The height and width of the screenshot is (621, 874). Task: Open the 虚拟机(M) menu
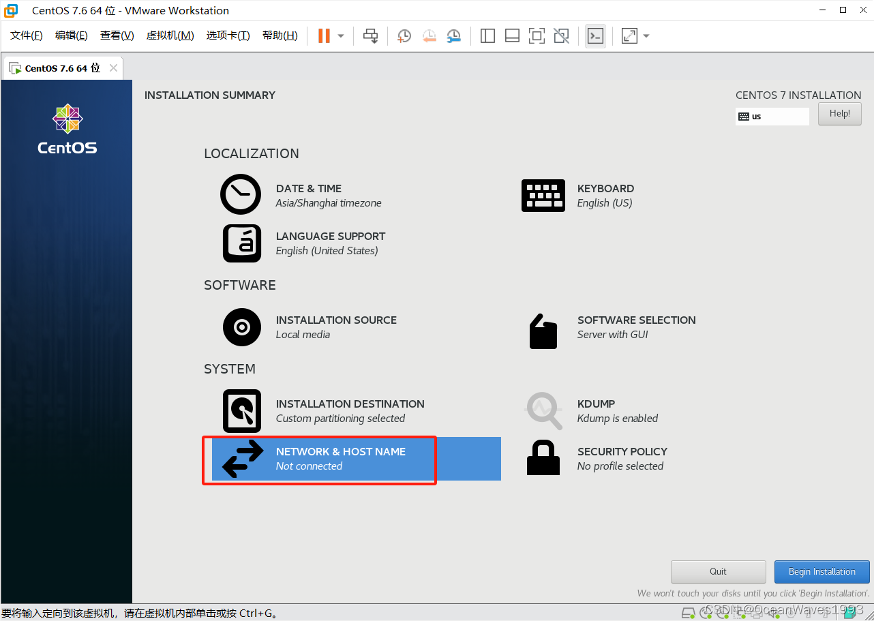pos(170,35)
